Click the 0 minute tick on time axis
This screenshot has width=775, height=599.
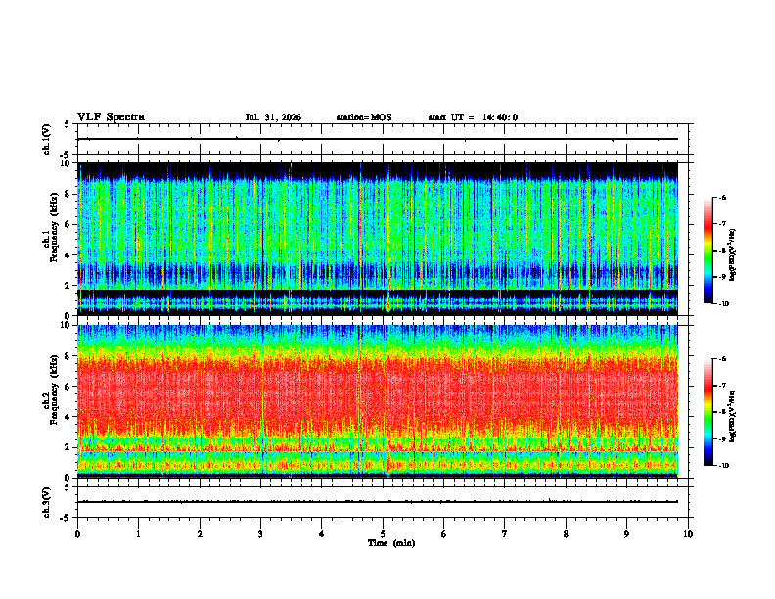77,534
